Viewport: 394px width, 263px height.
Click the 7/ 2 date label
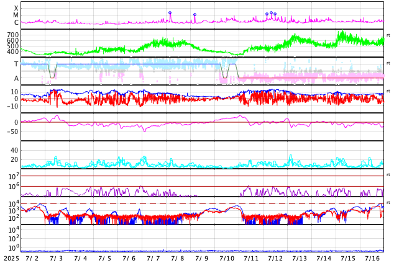point(32,258)
